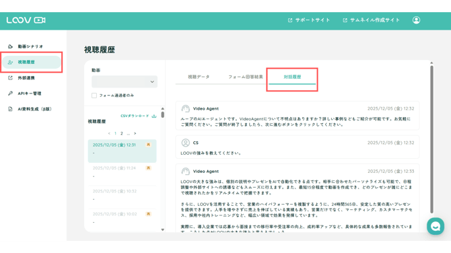Click the LOOV logo
This screenshot has height=253, width=451.
[26, 20]
